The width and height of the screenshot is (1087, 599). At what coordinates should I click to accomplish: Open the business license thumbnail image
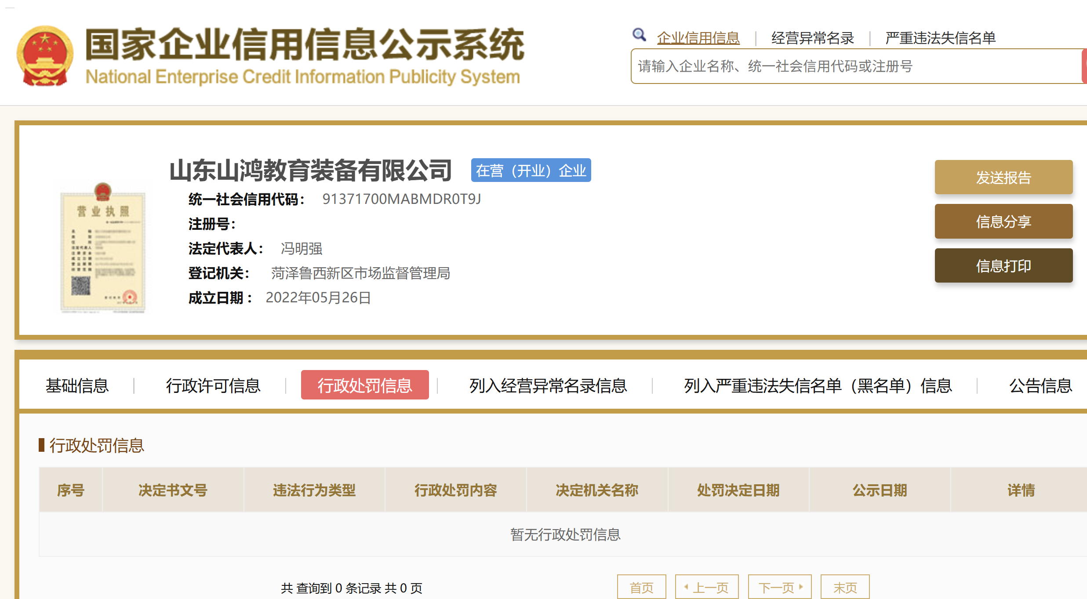[103, 247]
